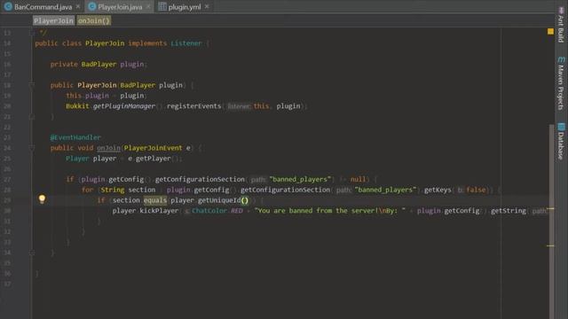The width and height of the screenshot is (568, 319).
Task: Close the plugin.yml tab
Action: click(x=207, y=6)
